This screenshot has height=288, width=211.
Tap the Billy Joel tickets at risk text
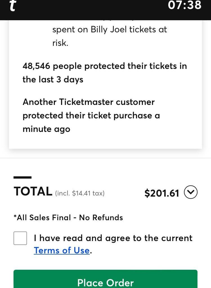(x=109, y=30)
